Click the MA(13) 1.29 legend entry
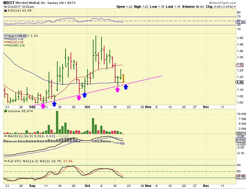 coord(14,42)
